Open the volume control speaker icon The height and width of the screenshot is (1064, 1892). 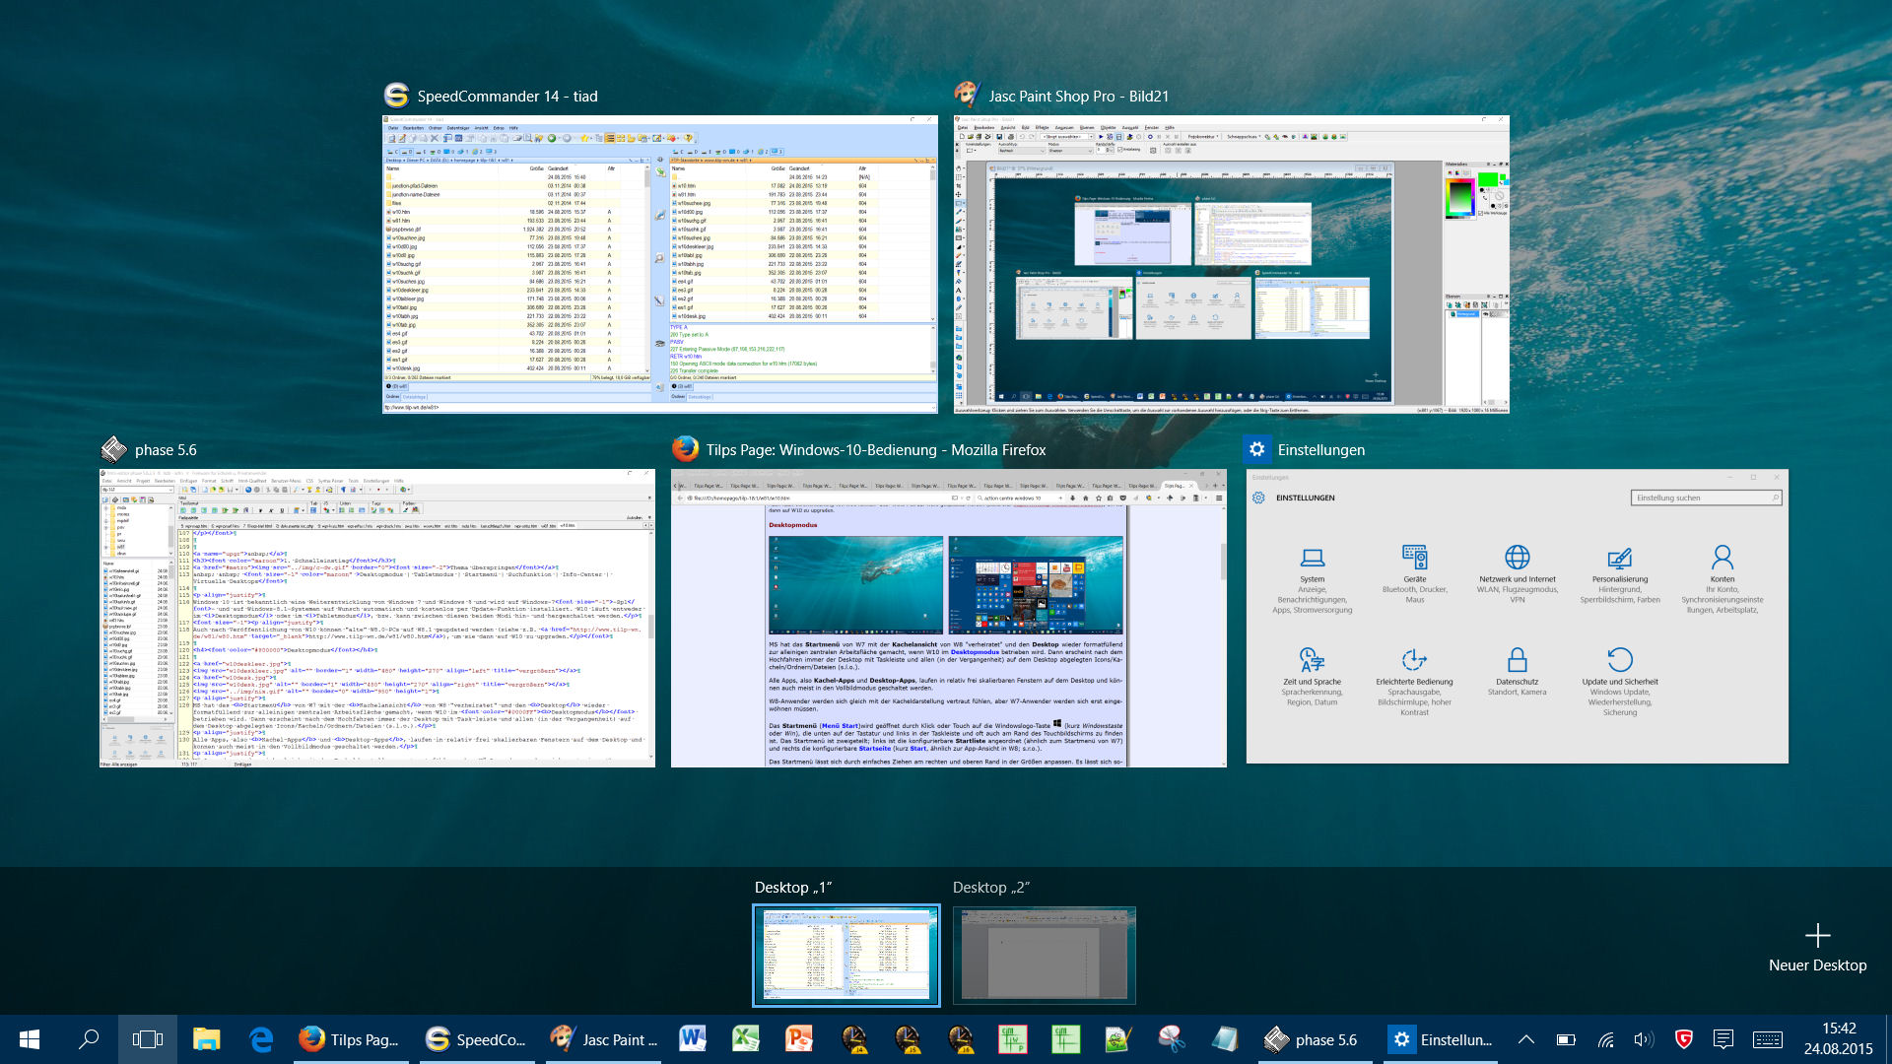[x=1644, y=1039]
